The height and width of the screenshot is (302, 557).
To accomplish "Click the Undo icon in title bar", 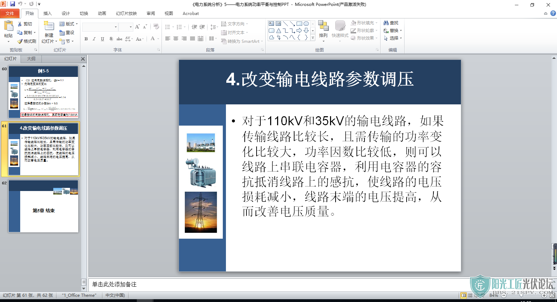I will (20, 4).
